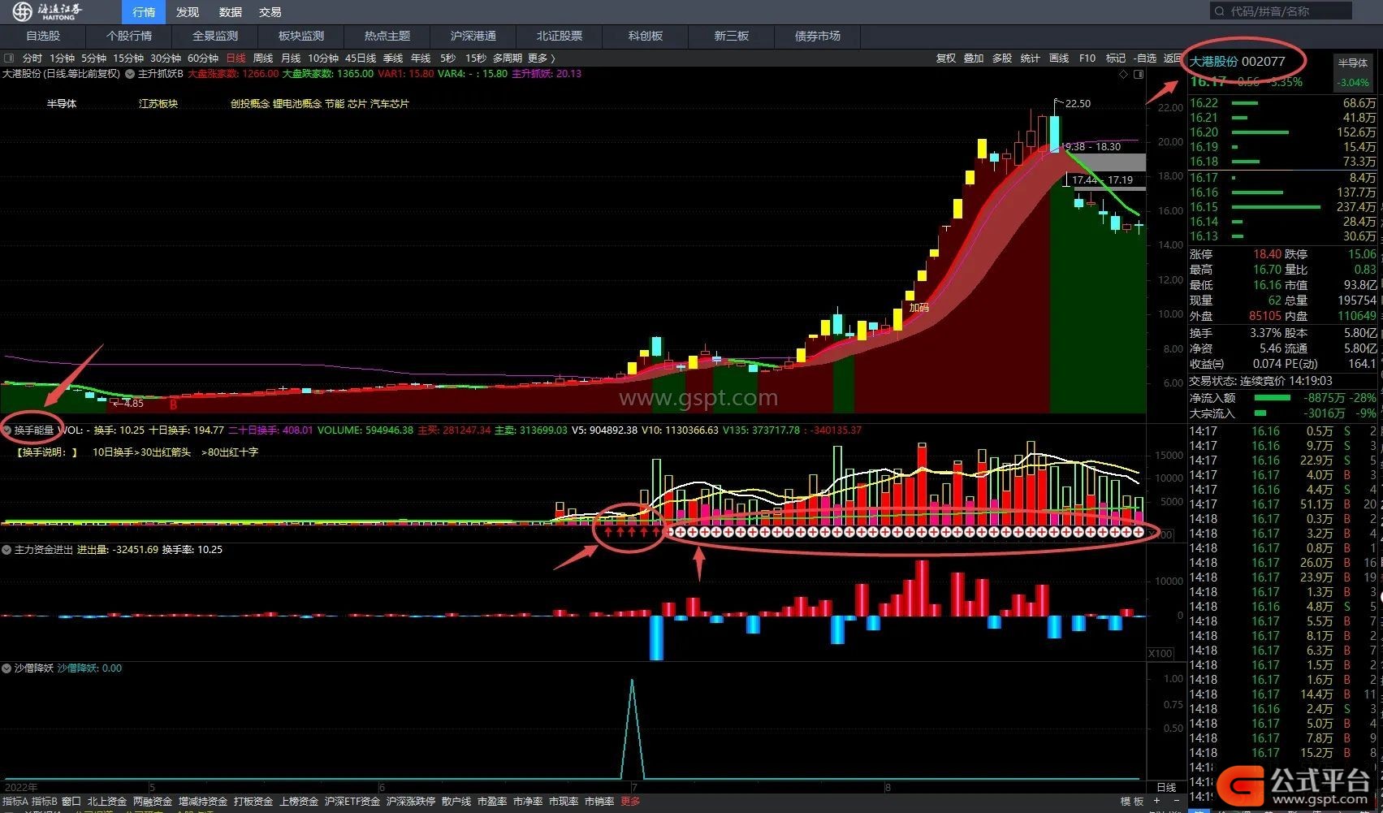Click the 统计 toolbar button
The image size is (1383, 813).
(x=1031, y=58)
